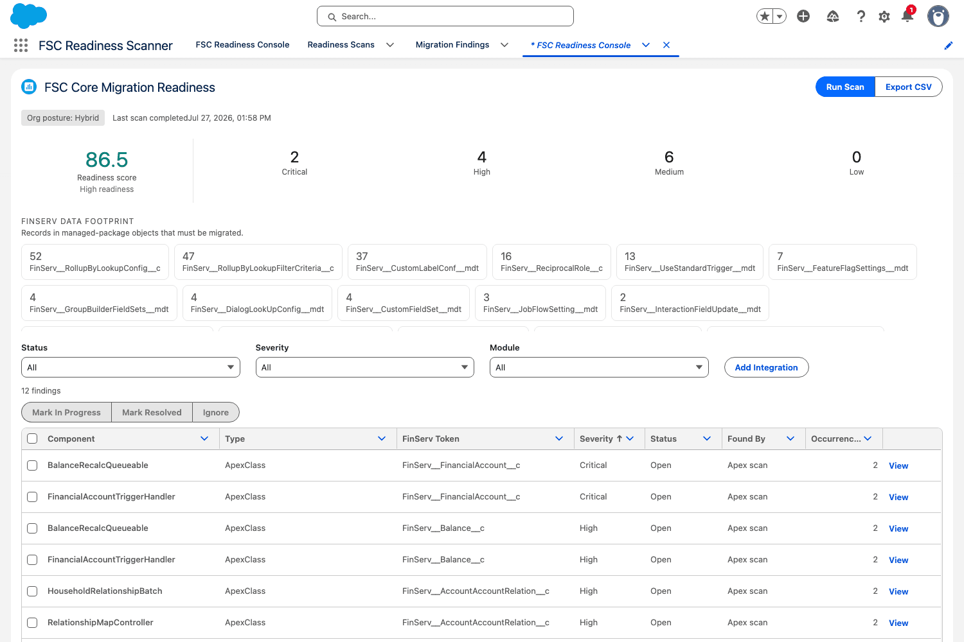This screenshot has width=964, height=642.
Task: Expand the favorites list dropdown arrow
Action: 780,16
